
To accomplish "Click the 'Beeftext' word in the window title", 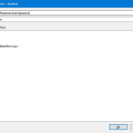I will pos(13,4).
